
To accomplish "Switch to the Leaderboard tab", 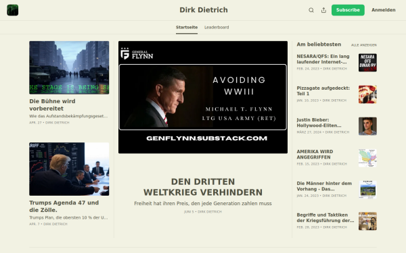I will coord(217,28).
